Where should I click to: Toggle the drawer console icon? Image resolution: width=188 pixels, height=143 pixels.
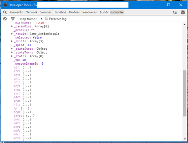pyautogui.click(x=175, y=12)
